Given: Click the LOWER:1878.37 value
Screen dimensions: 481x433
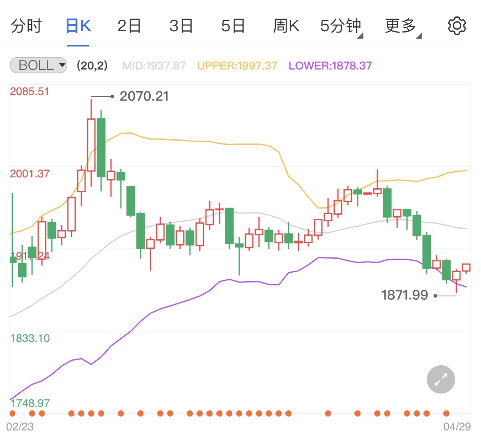Looking at the screenshot, I should coord(330,66).
